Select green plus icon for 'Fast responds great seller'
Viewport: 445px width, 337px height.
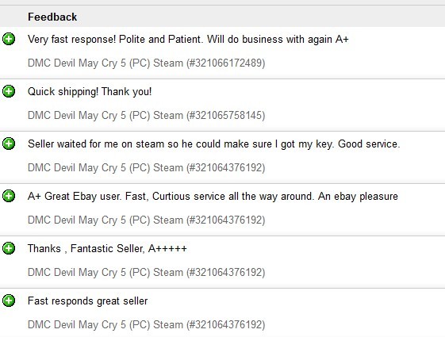coord(9,301)
